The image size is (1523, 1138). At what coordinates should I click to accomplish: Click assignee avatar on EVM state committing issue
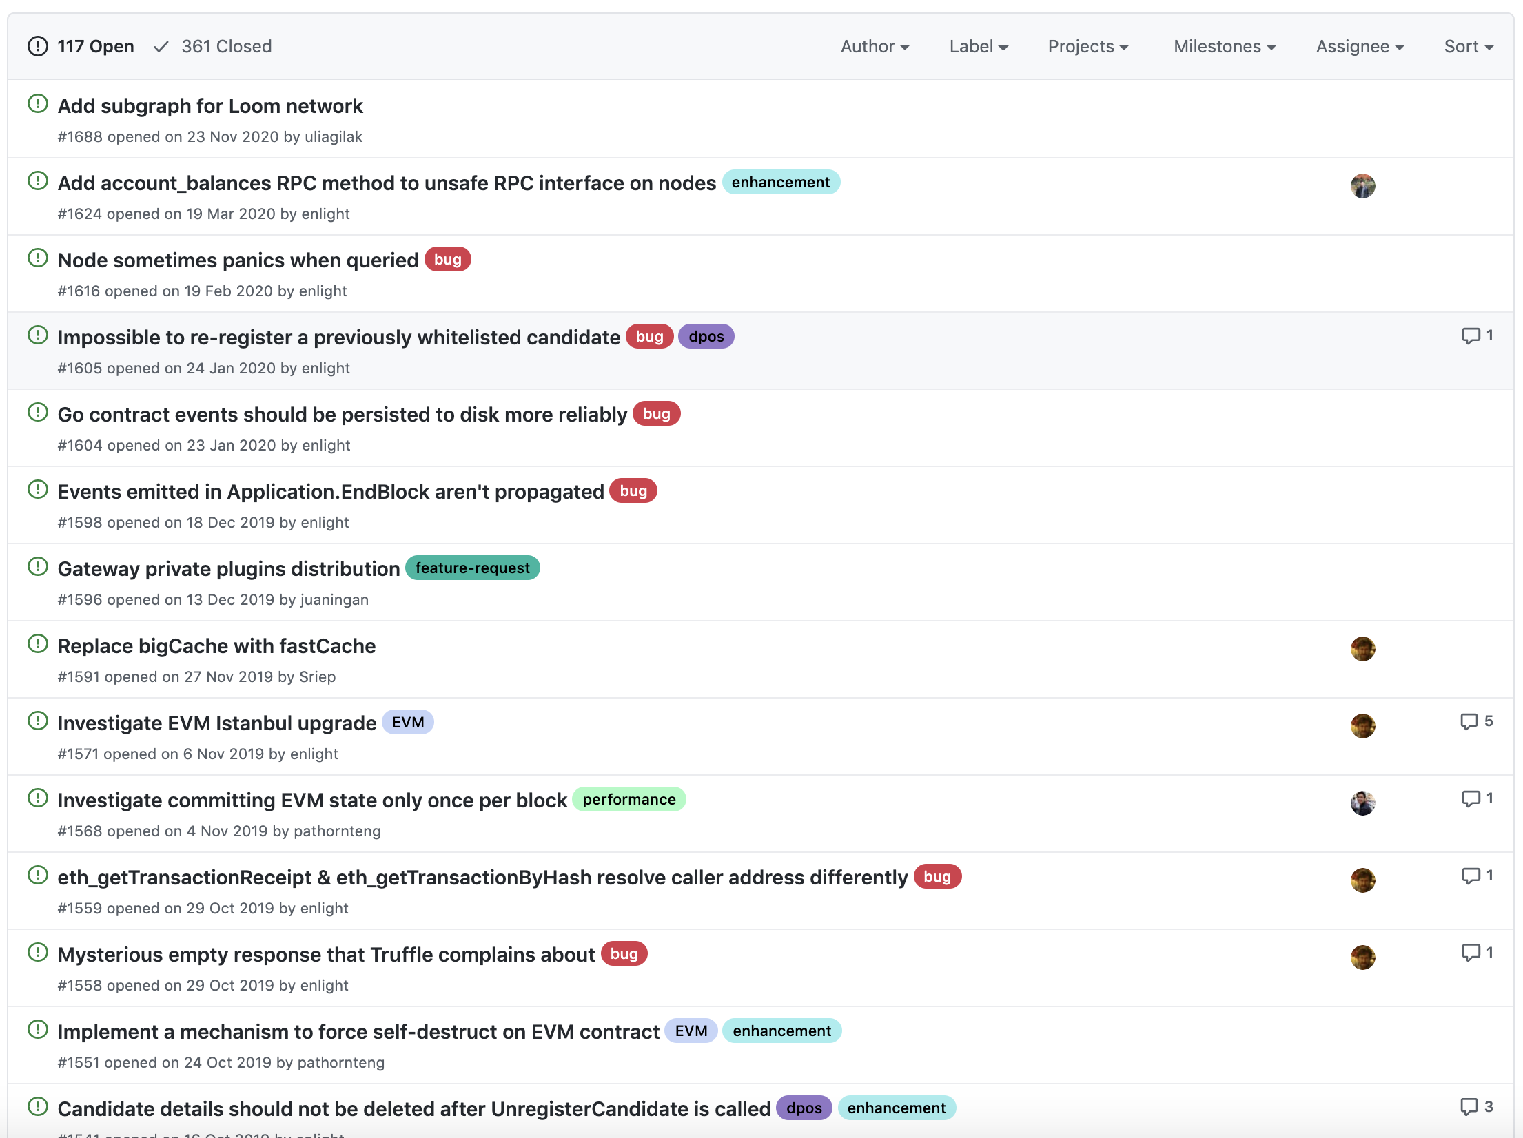pos(1362,803)
